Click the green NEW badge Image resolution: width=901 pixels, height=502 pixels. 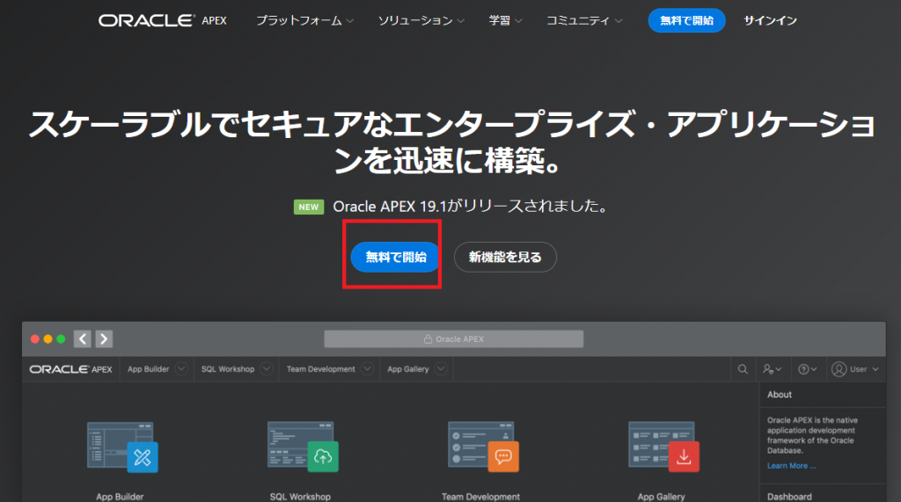[309, 207]
